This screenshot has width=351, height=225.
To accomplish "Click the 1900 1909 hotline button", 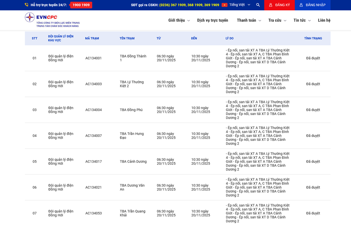I will (x=81, y=5).
